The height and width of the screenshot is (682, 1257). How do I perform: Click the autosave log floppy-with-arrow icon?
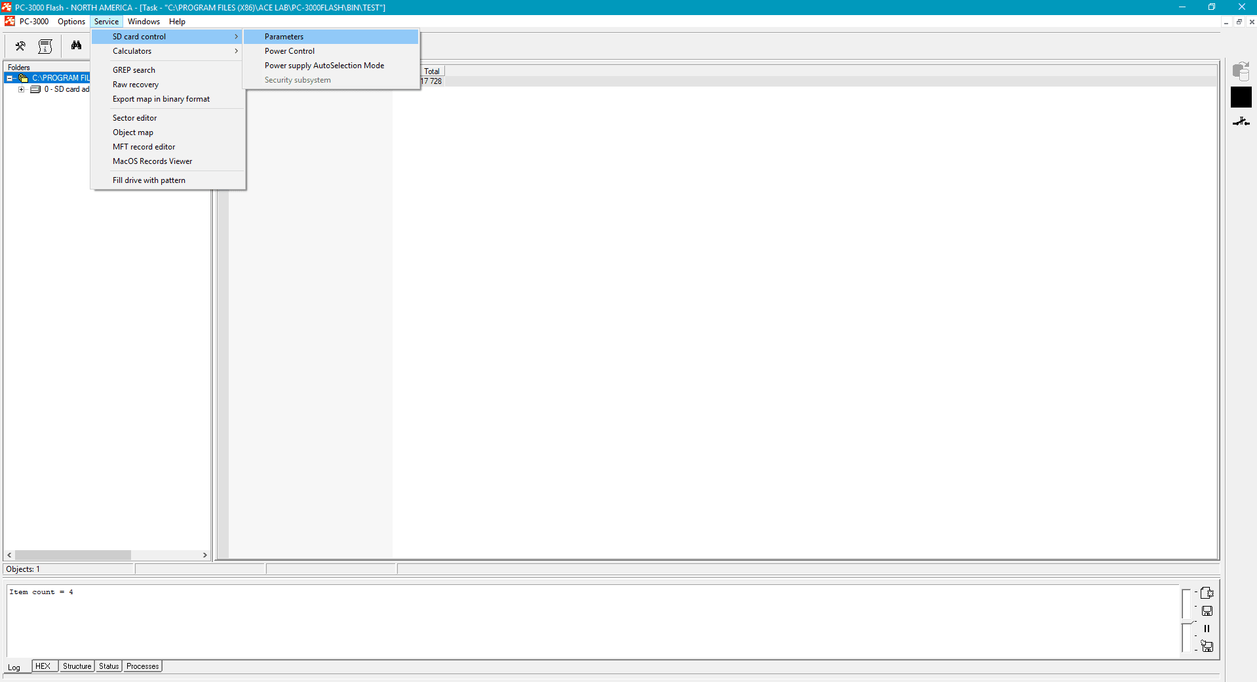click(x=1207, y=646)
